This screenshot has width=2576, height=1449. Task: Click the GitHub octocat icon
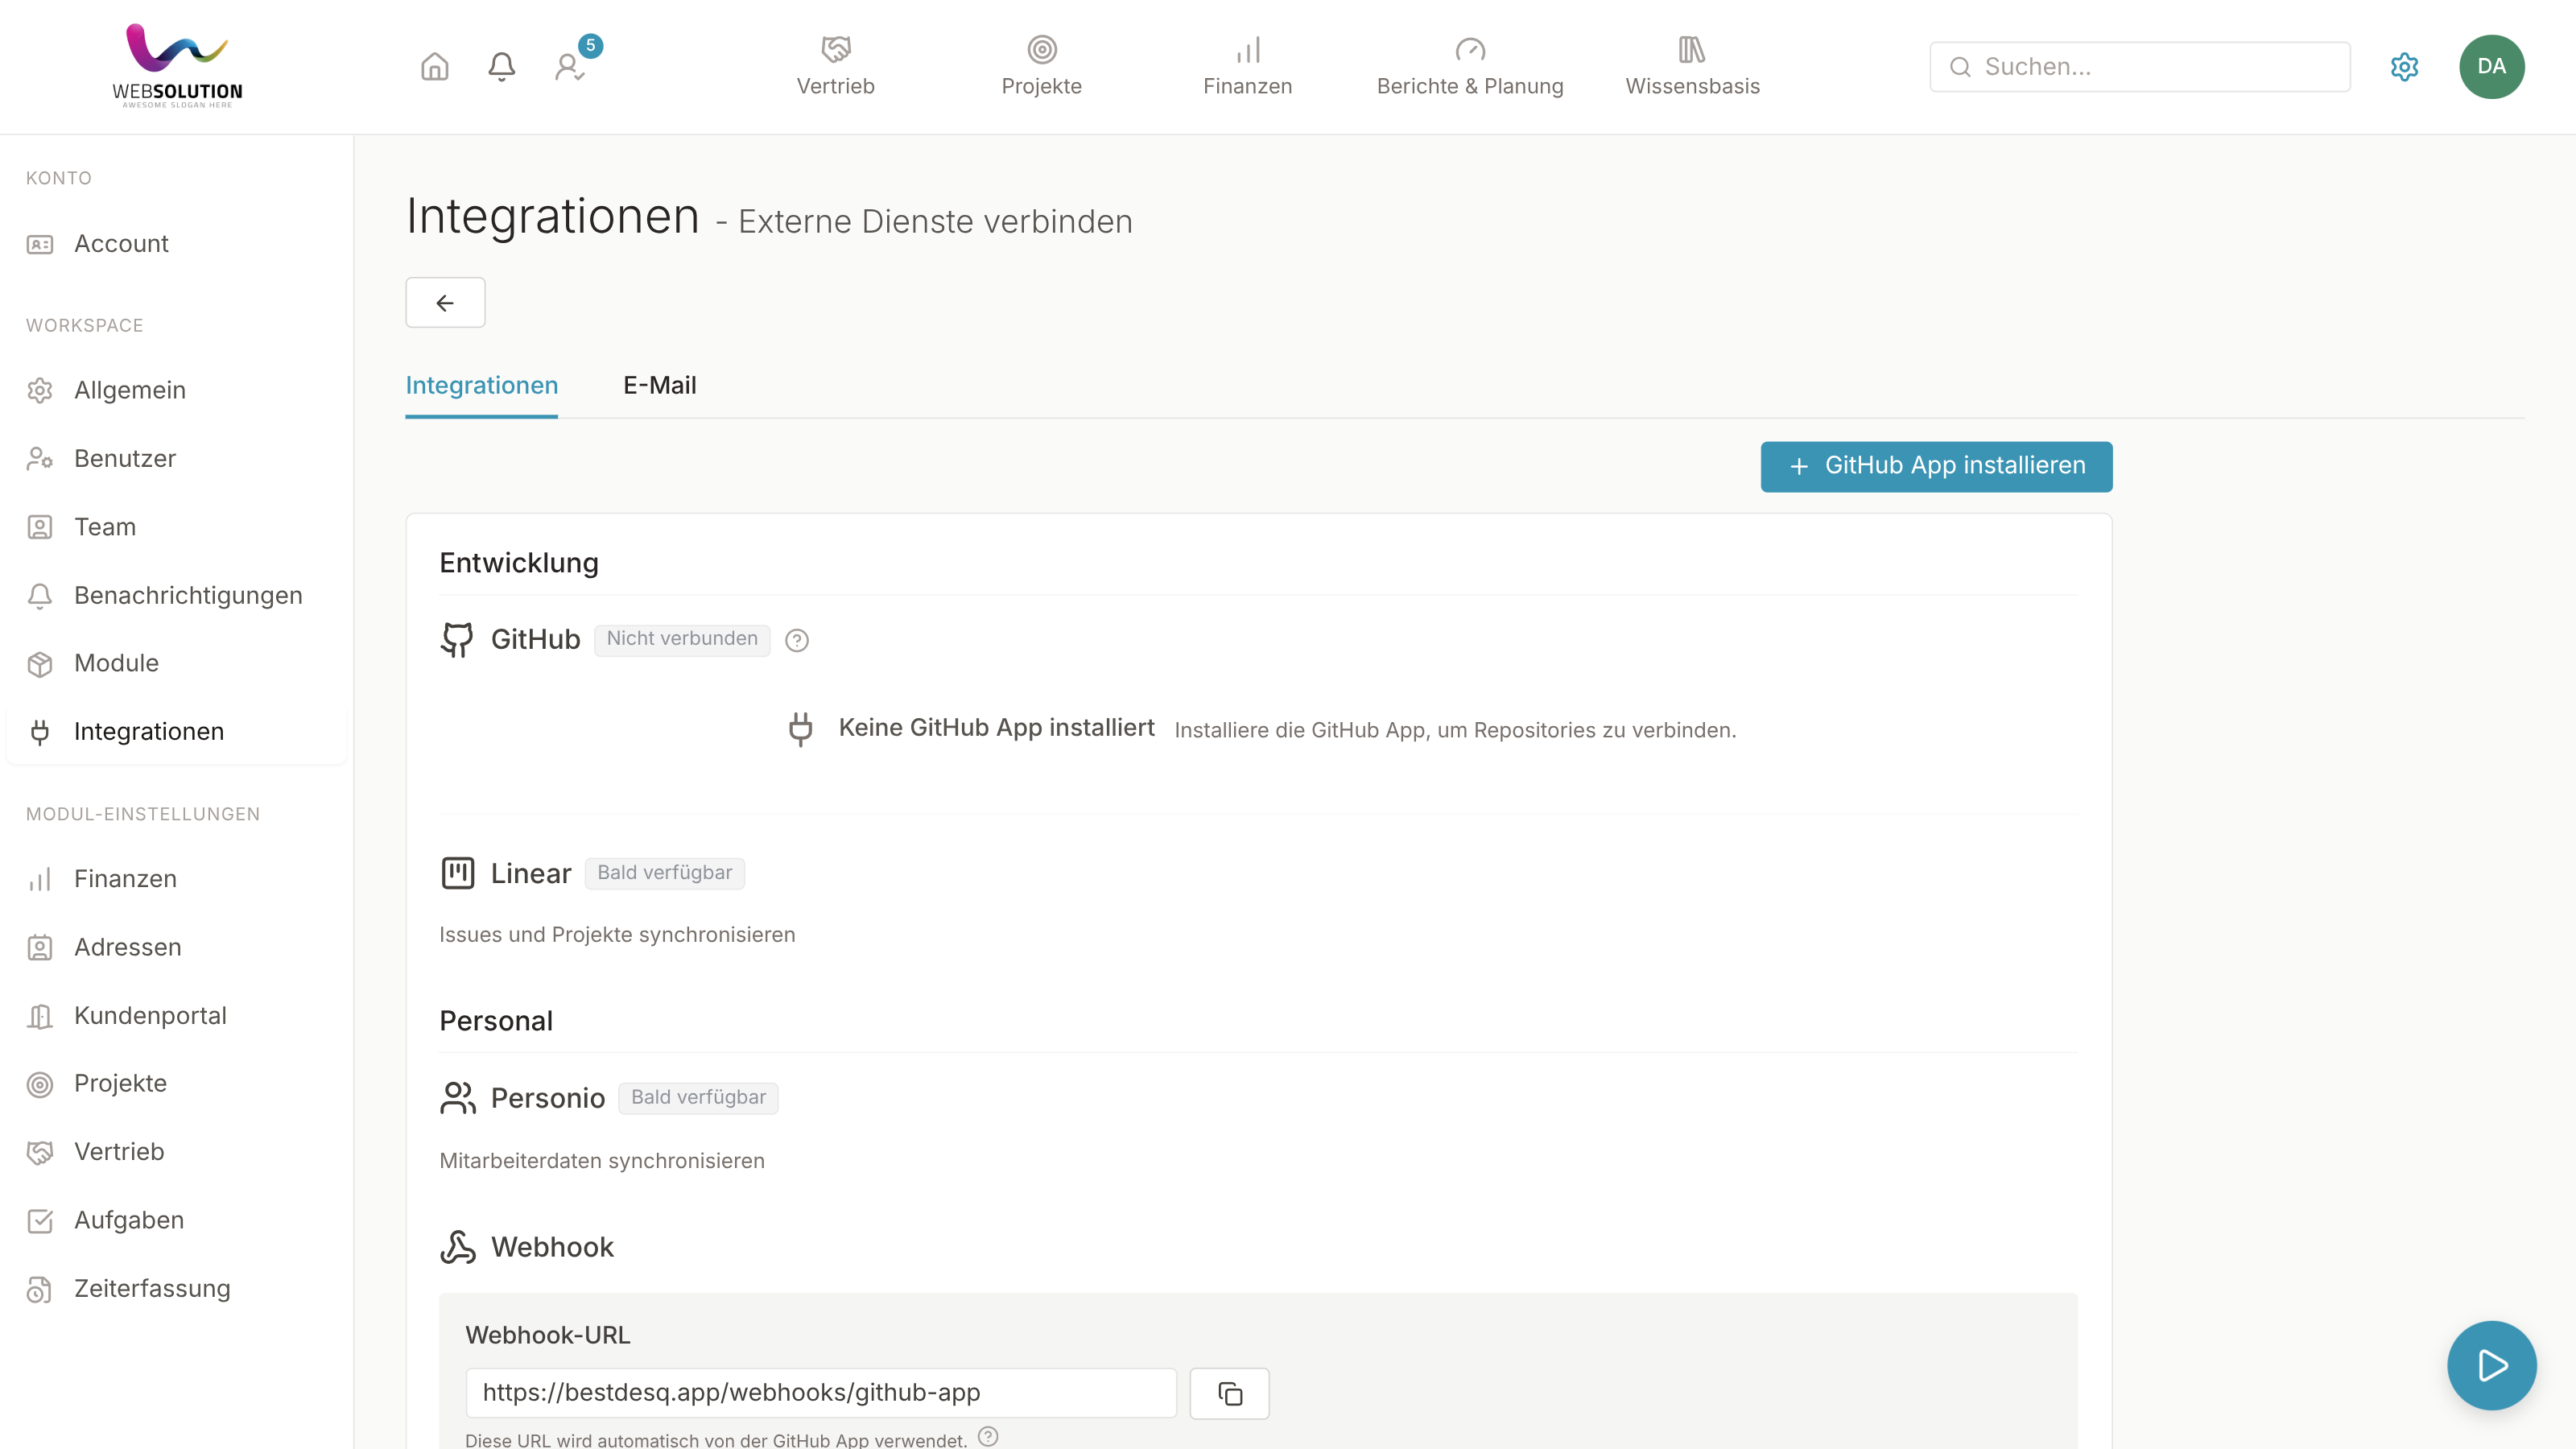(x=457, y=639)
